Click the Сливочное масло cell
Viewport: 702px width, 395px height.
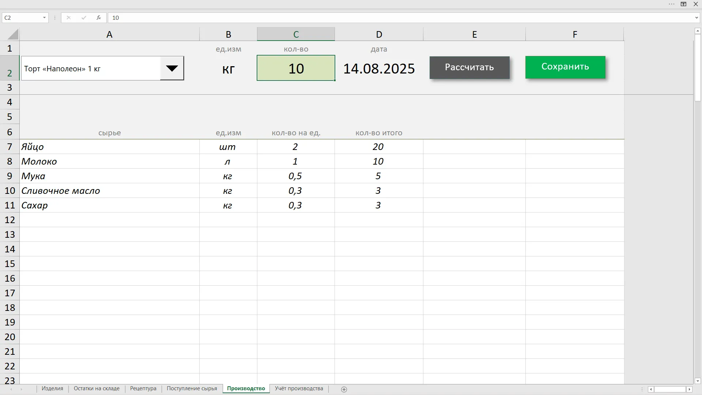(x=109, y=191)
